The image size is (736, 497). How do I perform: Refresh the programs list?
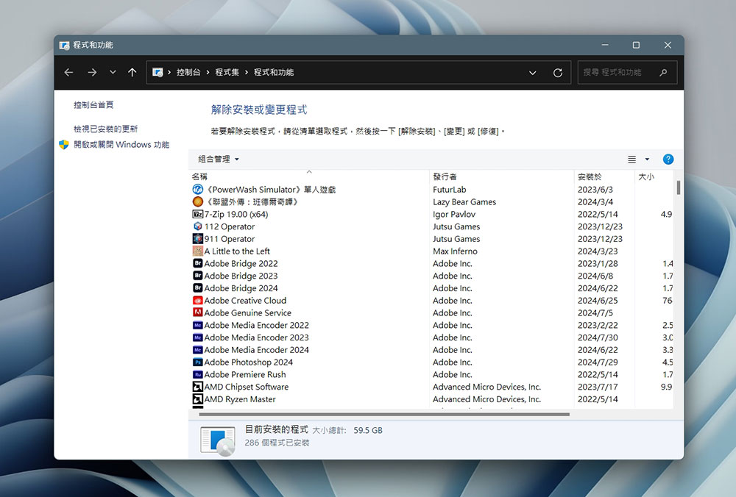(x=558, y=73)
